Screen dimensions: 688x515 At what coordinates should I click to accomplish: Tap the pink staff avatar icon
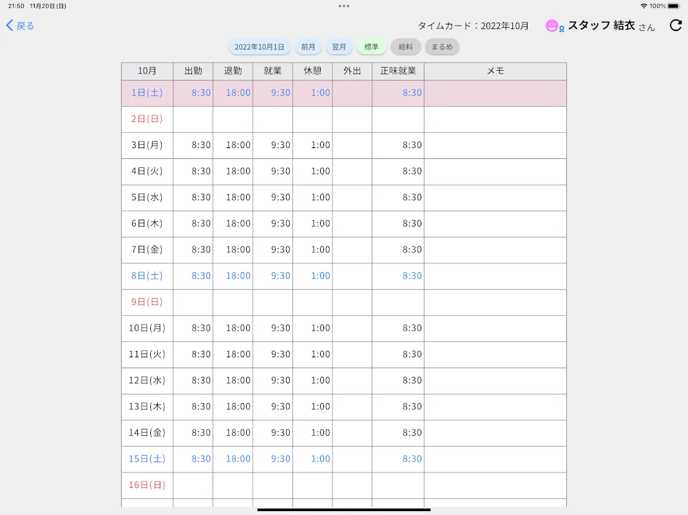tap(551, 25)
